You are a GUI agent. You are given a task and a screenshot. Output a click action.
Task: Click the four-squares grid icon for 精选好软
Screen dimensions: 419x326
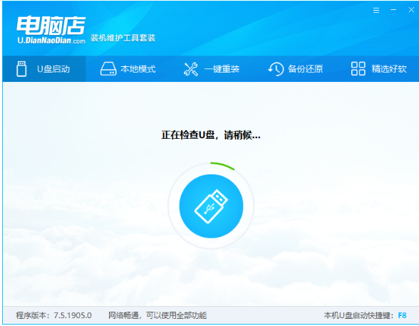coord(358,69)
